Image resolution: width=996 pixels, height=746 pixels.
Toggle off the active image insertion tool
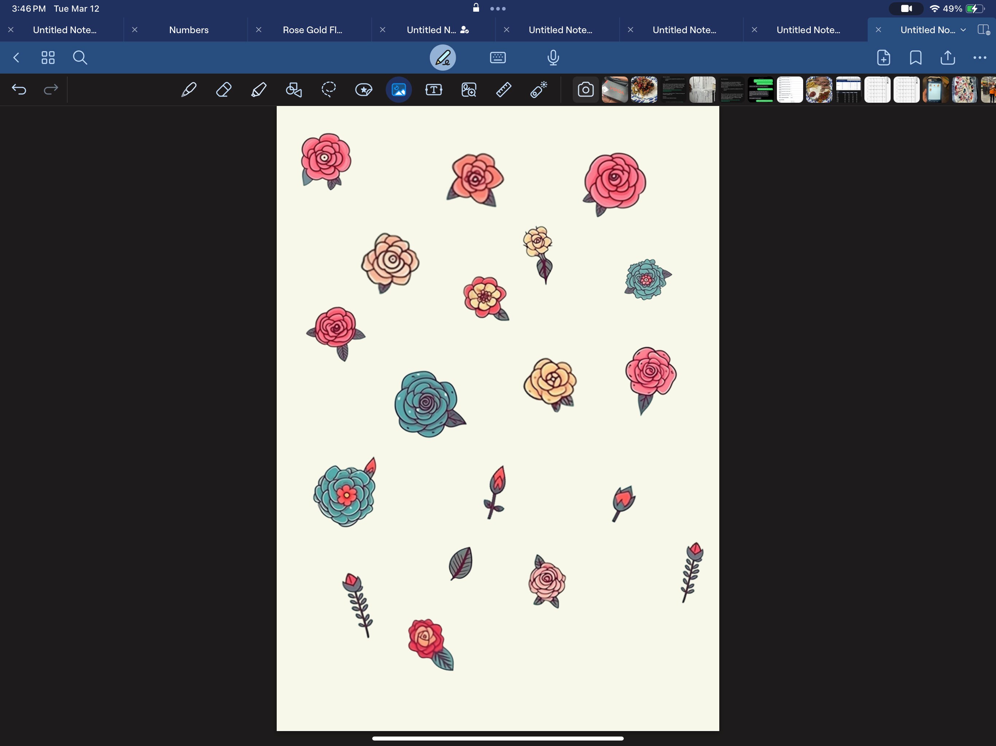click(x=398, y=90)
